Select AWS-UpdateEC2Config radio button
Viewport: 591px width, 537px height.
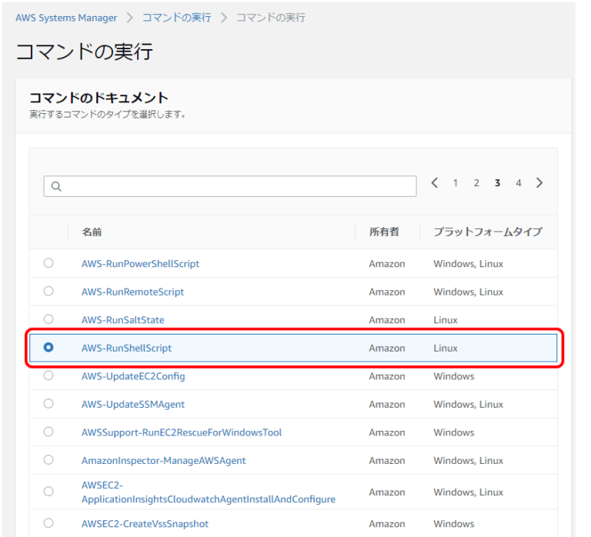(x=48, y=375)
